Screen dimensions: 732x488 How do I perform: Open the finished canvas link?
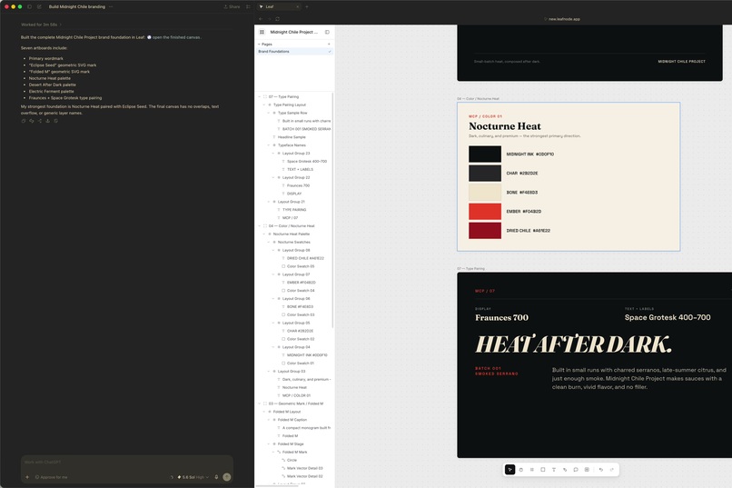176,37
